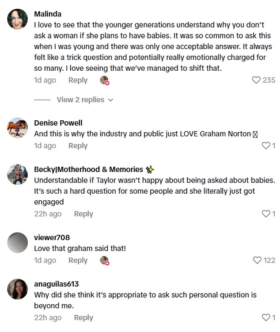This screenshot has width=280, height=332.
Task: Tap heart on Becky's comment
Action: 266,214
